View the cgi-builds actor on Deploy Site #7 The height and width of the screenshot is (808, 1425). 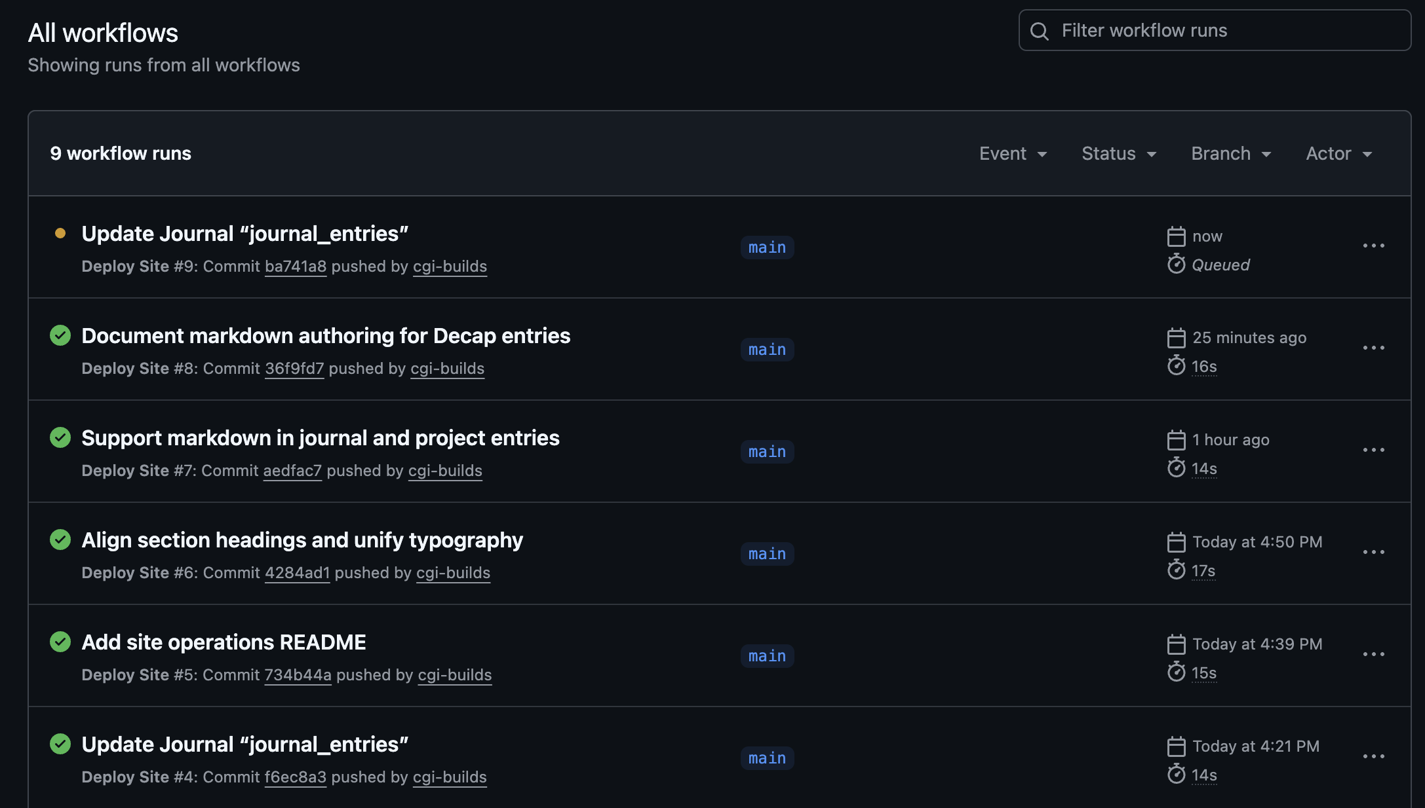[x=445, y=470]
